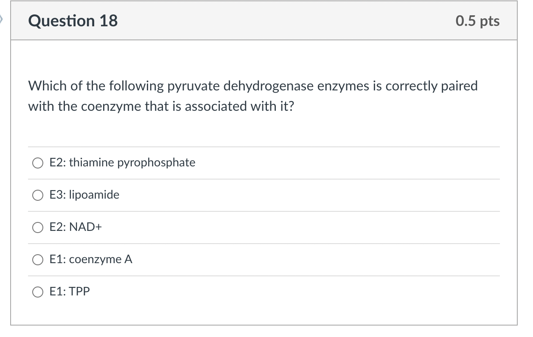
Task: Click the 'E1: coenzyme A' answer label
Action: (91, 259)
